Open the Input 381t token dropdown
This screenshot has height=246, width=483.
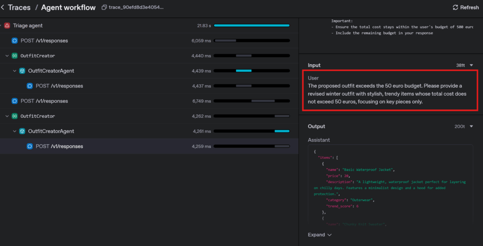pos(471,66)
